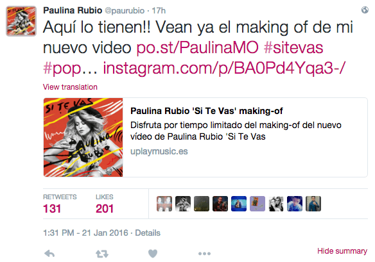
Task: Click the reply arrow icon
Action: (x=49, y=254)
